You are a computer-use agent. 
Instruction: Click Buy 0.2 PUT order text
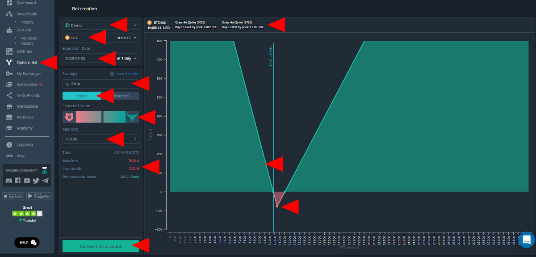point(243,27)
